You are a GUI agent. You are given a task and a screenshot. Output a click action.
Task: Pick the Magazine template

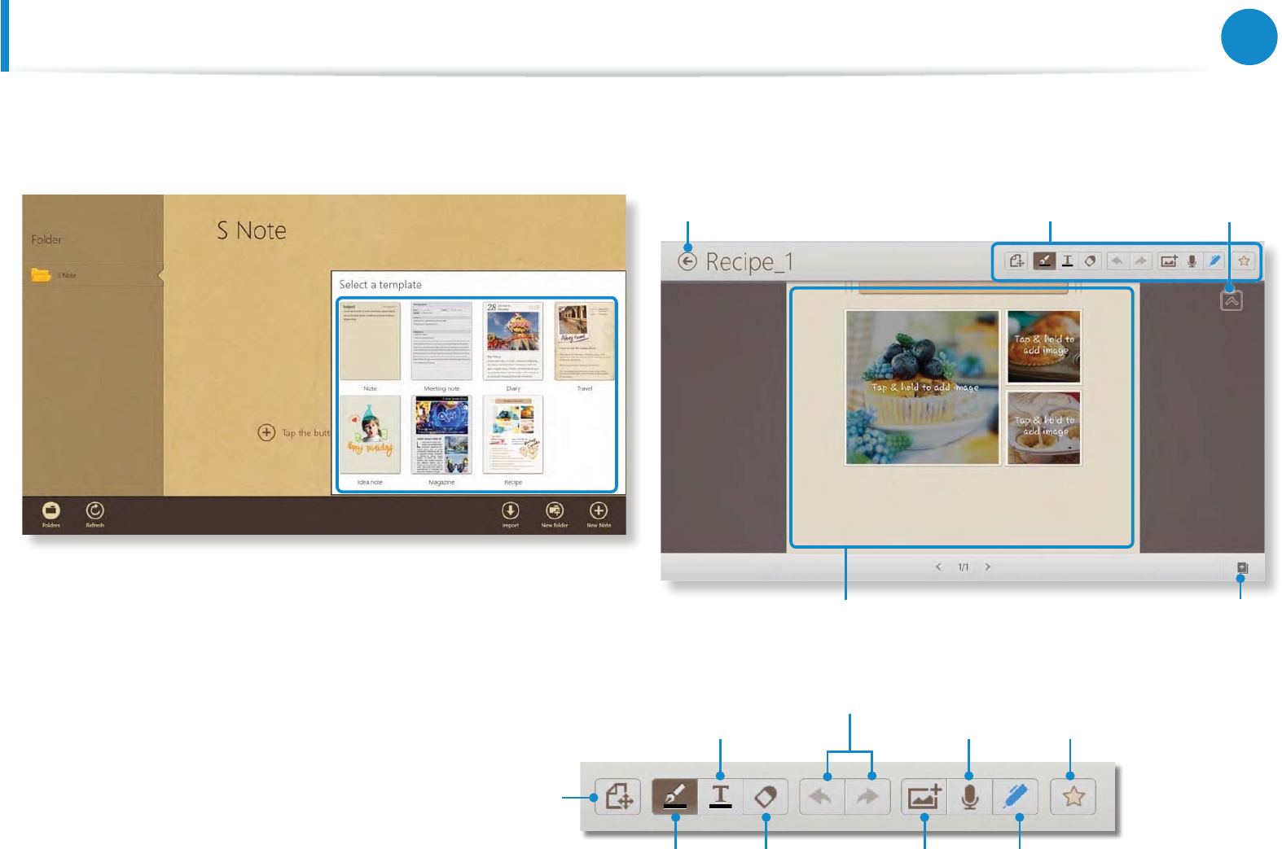(441, 435)
